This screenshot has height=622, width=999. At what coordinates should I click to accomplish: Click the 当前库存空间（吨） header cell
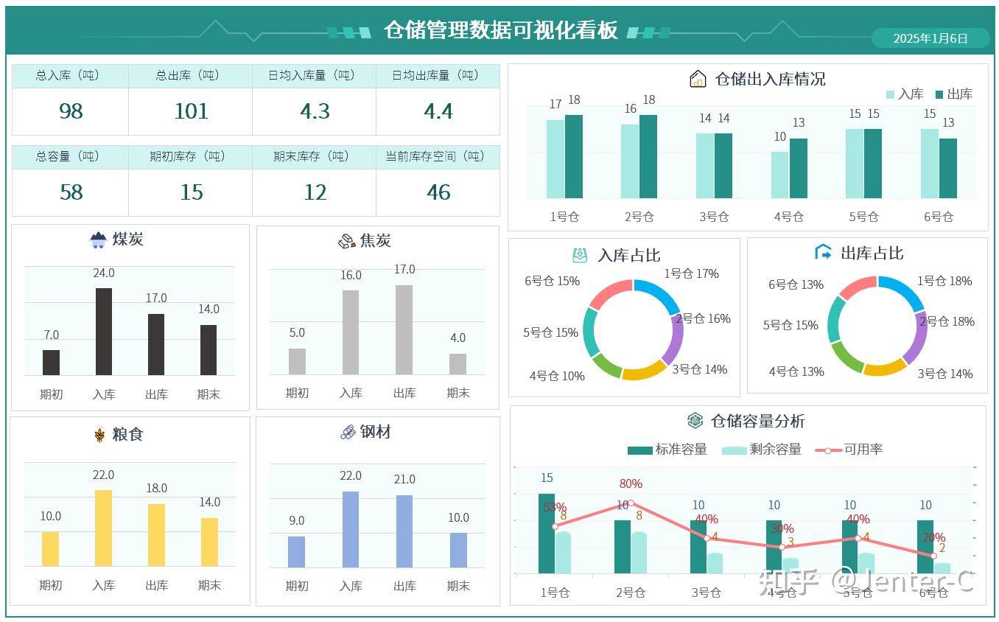438,157
